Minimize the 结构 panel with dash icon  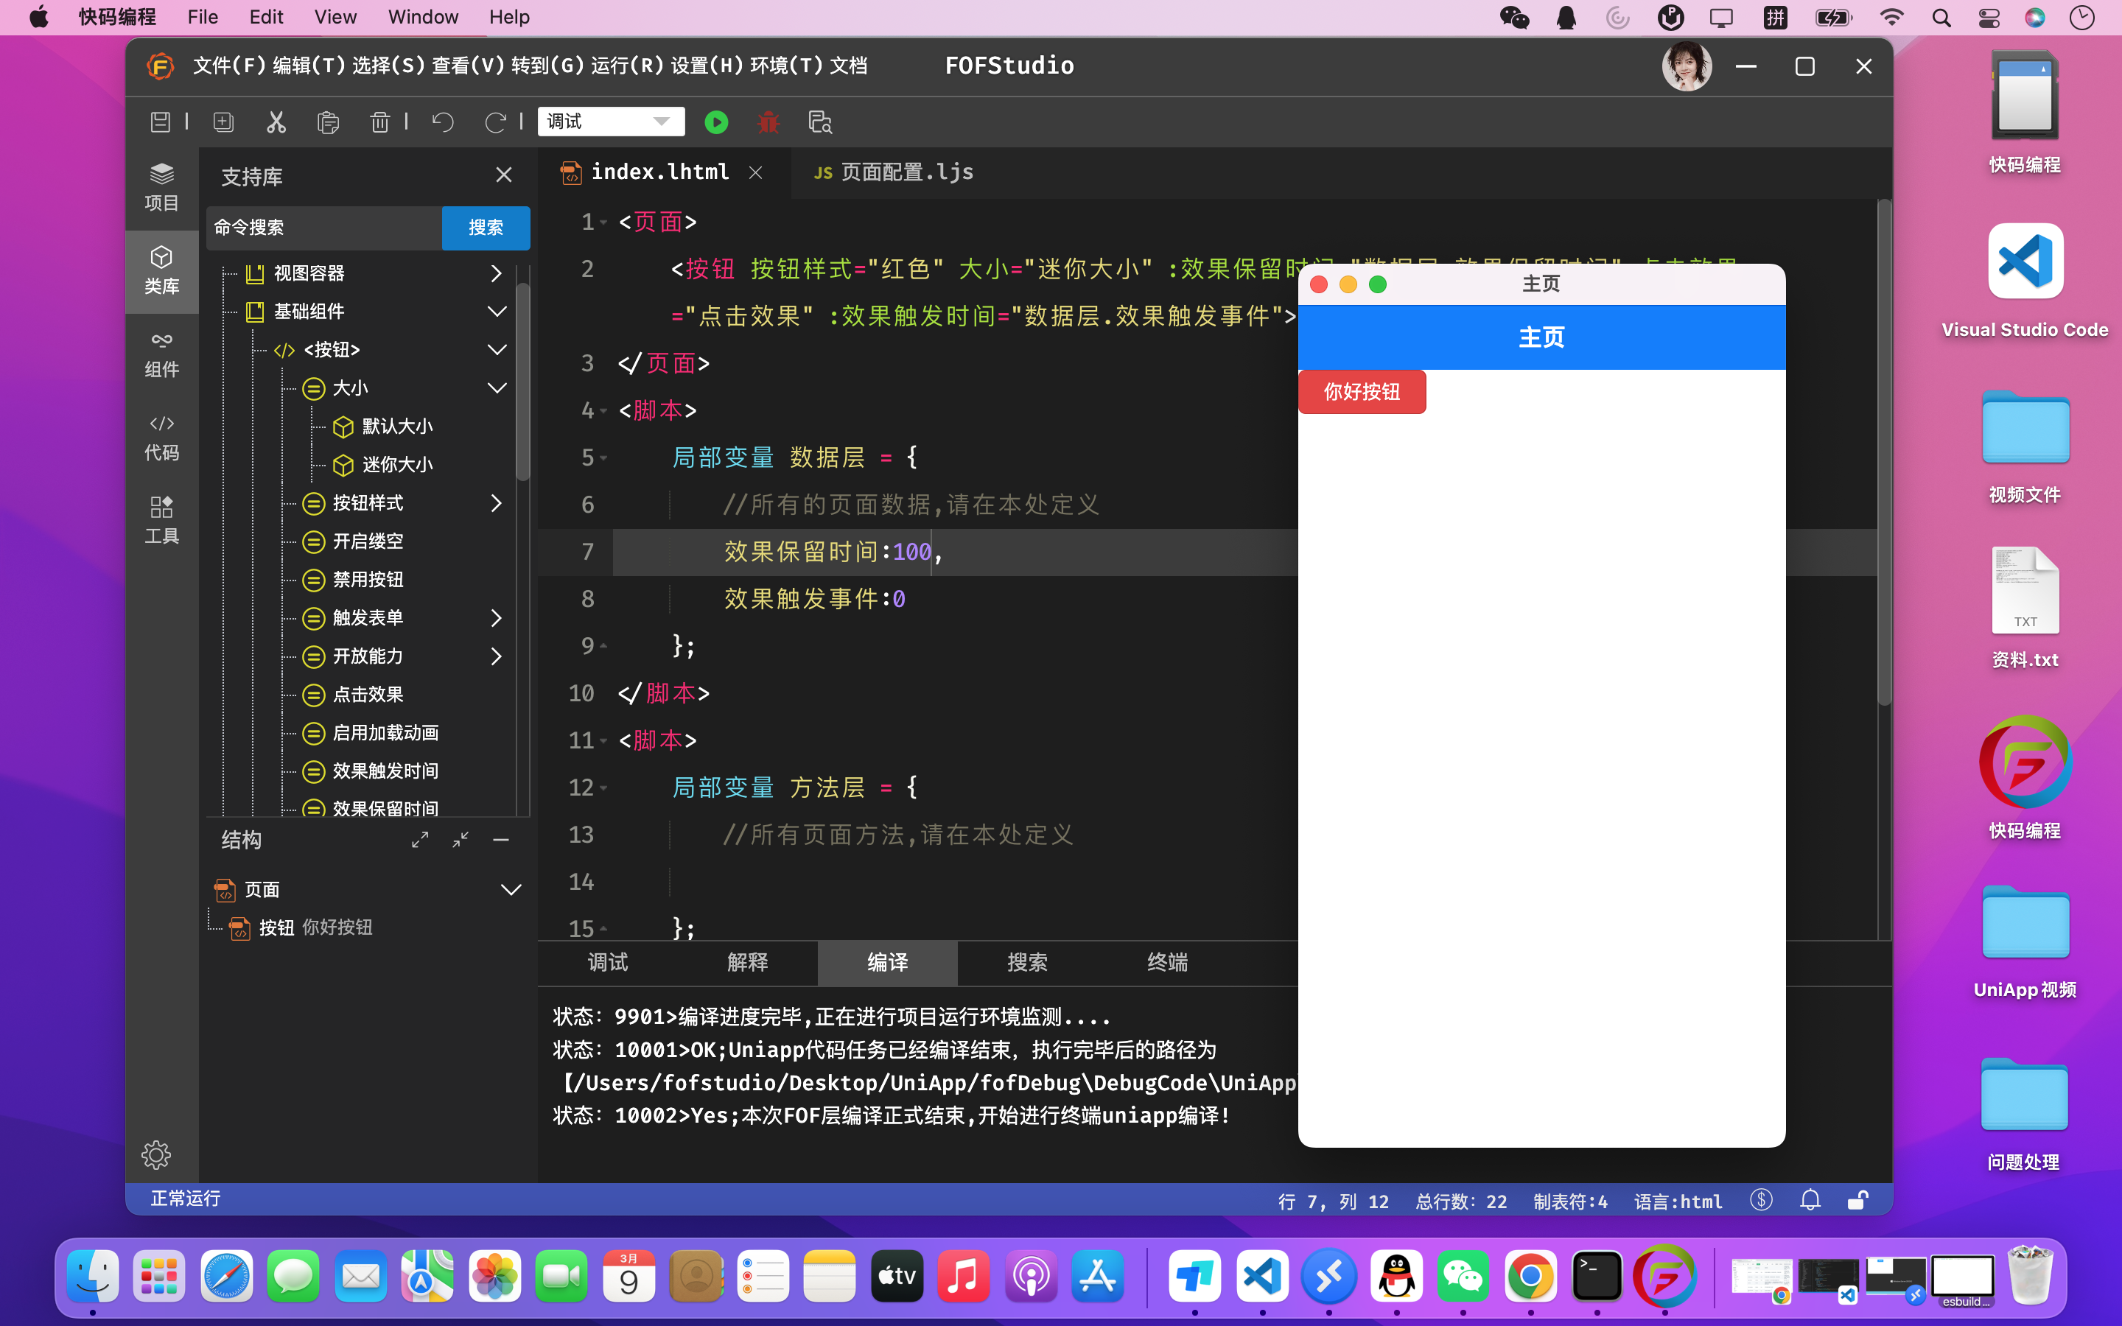pyautogui.click(x=501, y=839)
